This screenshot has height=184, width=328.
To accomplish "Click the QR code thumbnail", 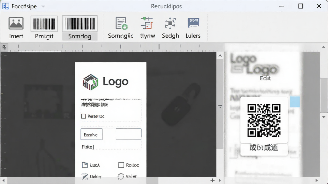I will [264, 120].
